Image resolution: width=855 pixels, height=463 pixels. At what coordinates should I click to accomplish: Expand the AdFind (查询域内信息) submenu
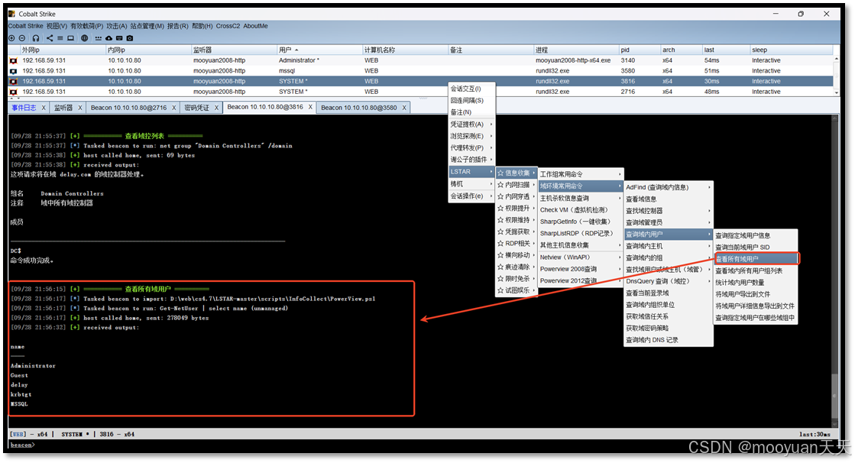pos(669,187)
